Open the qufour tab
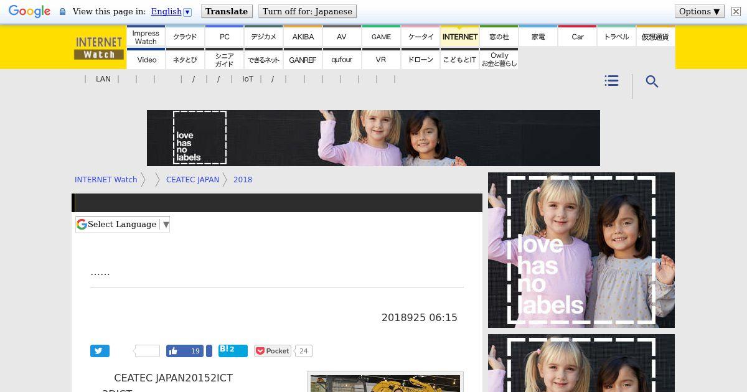The image size is (747, 392). (x=342, y=59)
